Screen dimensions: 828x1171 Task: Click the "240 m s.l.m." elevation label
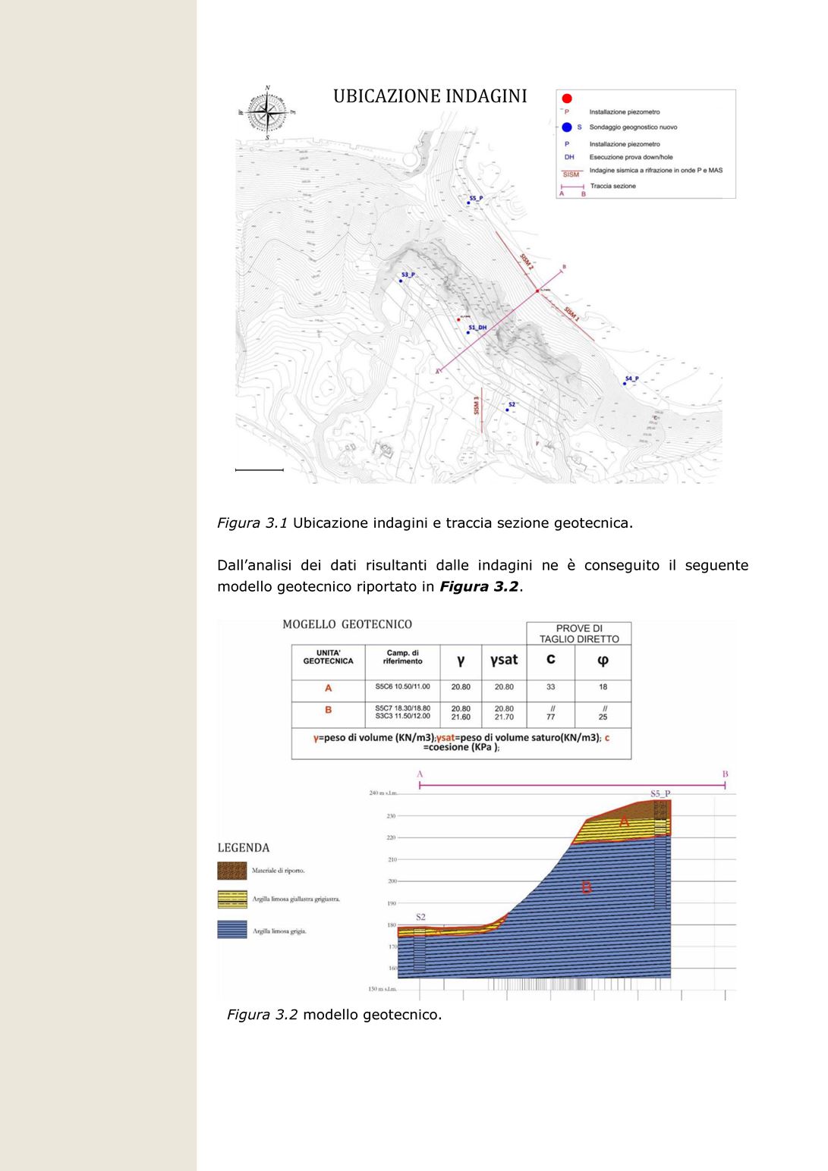(383, 793)
